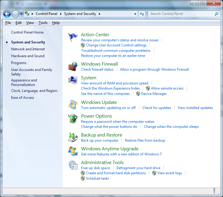This screenshot has width=223, height=197.
Task: Click Get more features with new edition link
Action: pos(121,154)
